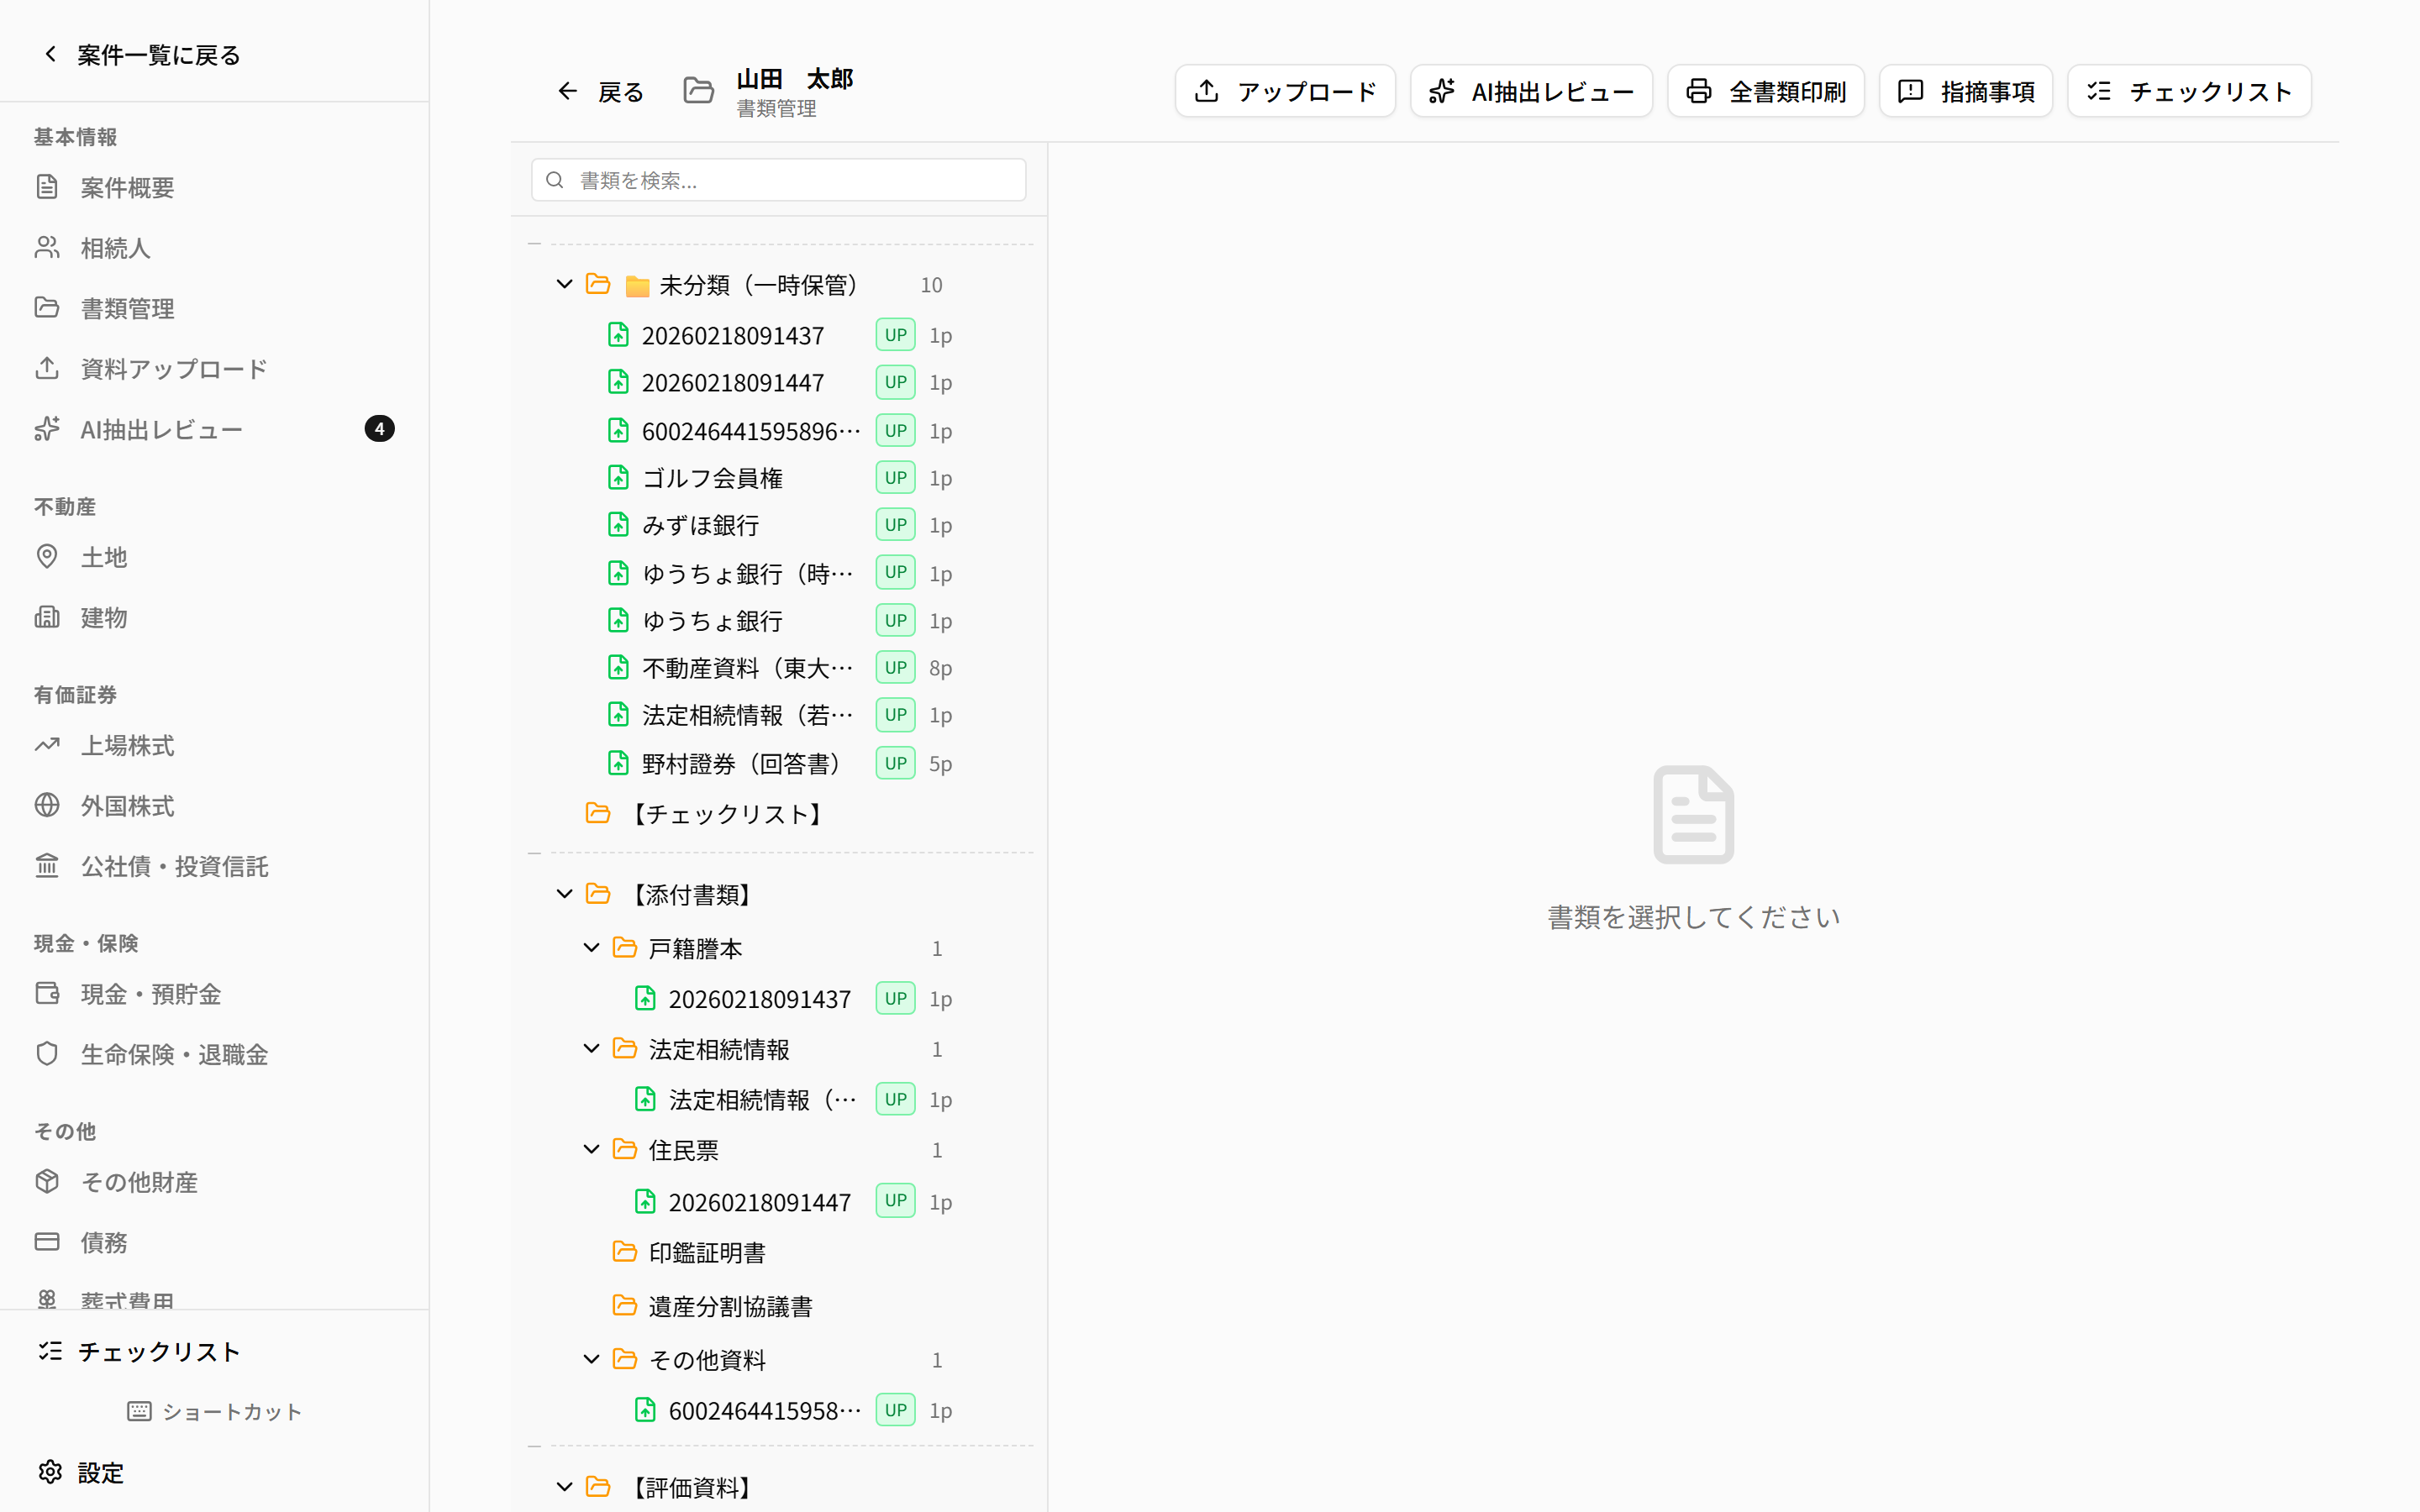Select the 建物 building icon
The image size is (2420, 1512).
(48, 617)
